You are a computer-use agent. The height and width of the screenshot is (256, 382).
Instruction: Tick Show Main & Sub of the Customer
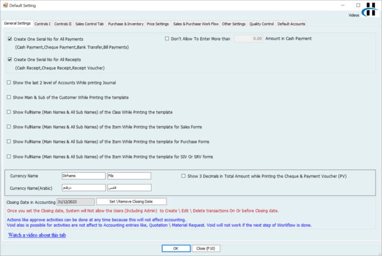[8, 97]
